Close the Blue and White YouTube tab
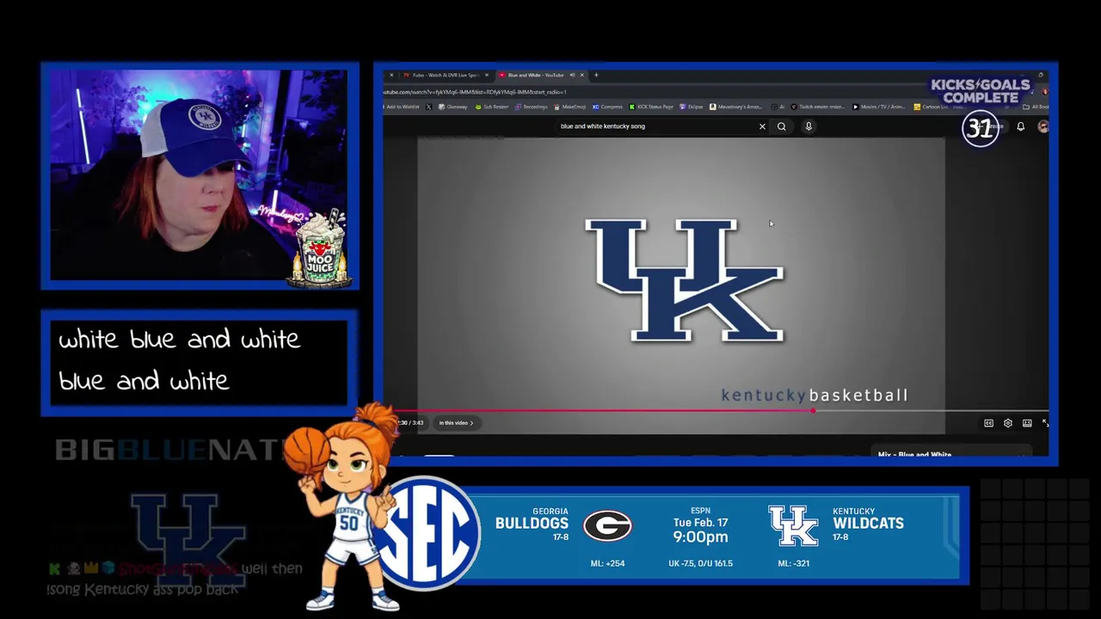Screen dimensions: 1101x619 pos(581,75)
